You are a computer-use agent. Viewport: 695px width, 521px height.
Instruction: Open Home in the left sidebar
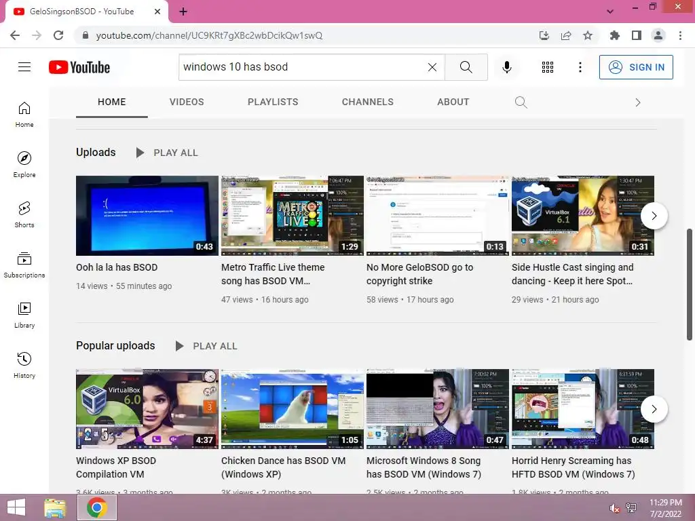coord(24,115)
